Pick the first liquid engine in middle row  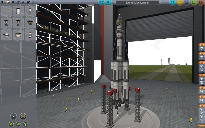(6, 23)
